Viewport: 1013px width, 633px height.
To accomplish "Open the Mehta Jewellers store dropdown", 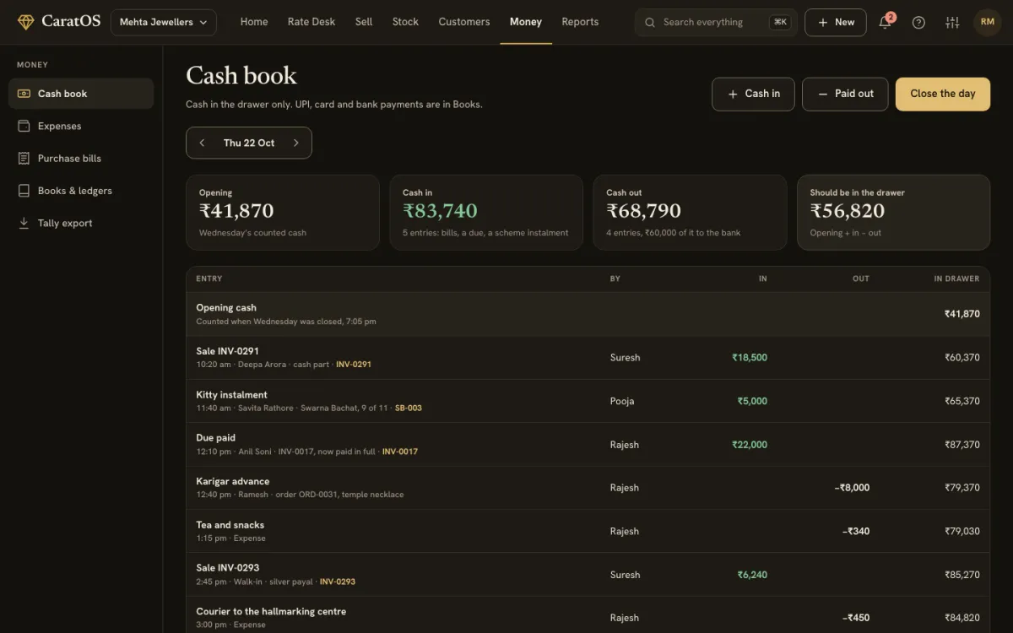I will pos(163,22).
